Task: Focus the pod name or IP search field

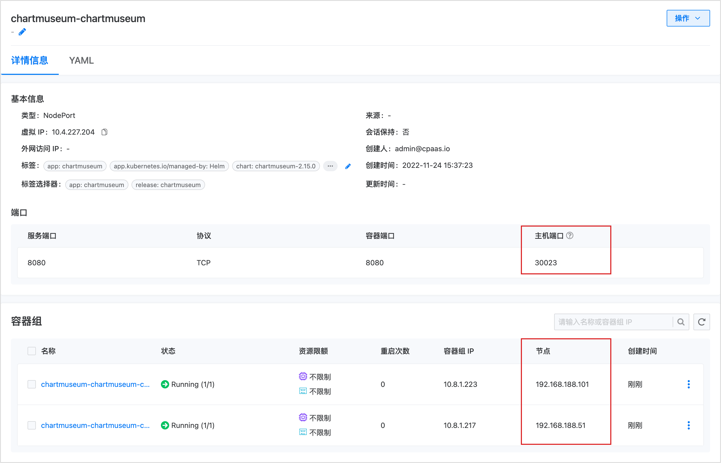Action: [613, 322]
